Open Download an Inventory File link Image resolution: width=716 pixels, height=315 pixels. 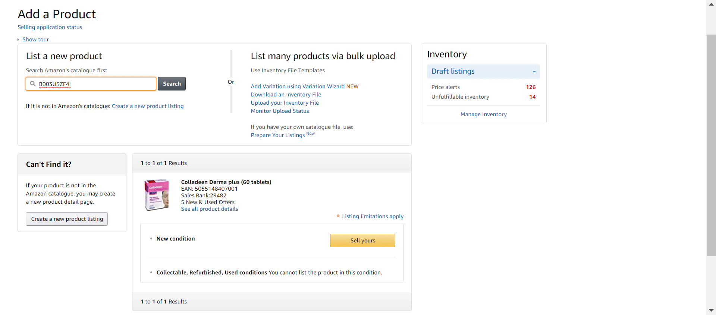[286, 95]
